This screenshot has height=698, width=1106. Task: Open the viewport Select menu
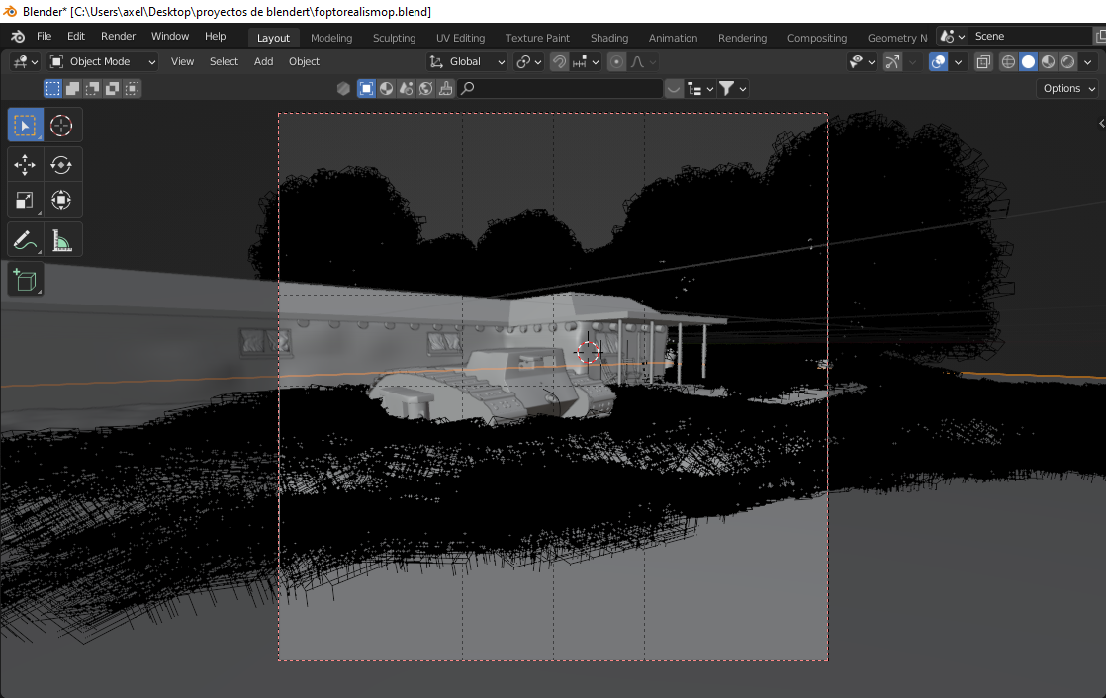pyautogui.click(x=224, y=62)
